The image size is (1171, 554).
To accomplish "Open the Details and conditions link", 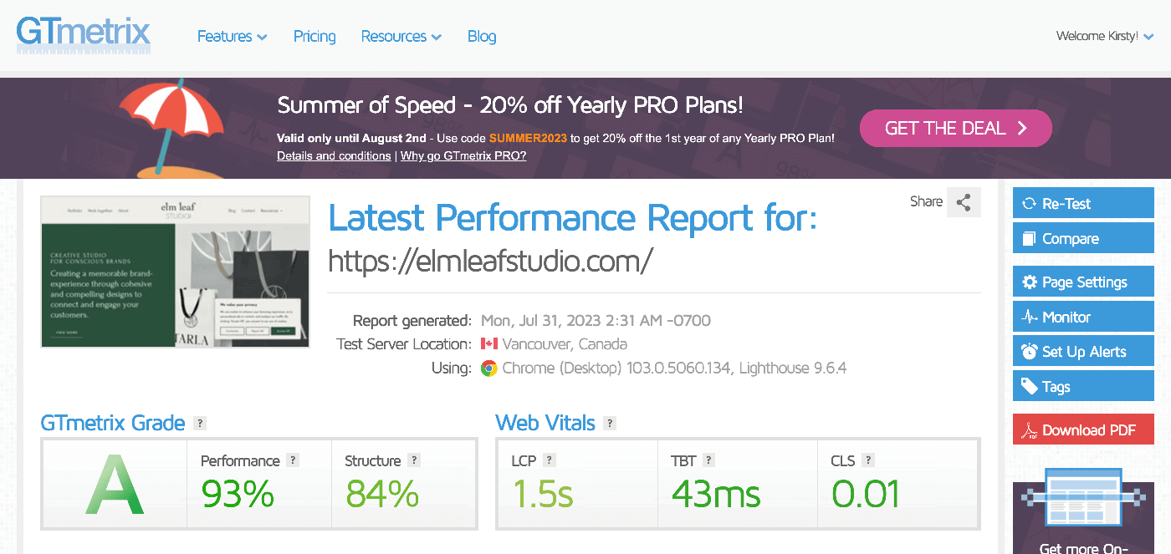I will (x=334, y=156).
